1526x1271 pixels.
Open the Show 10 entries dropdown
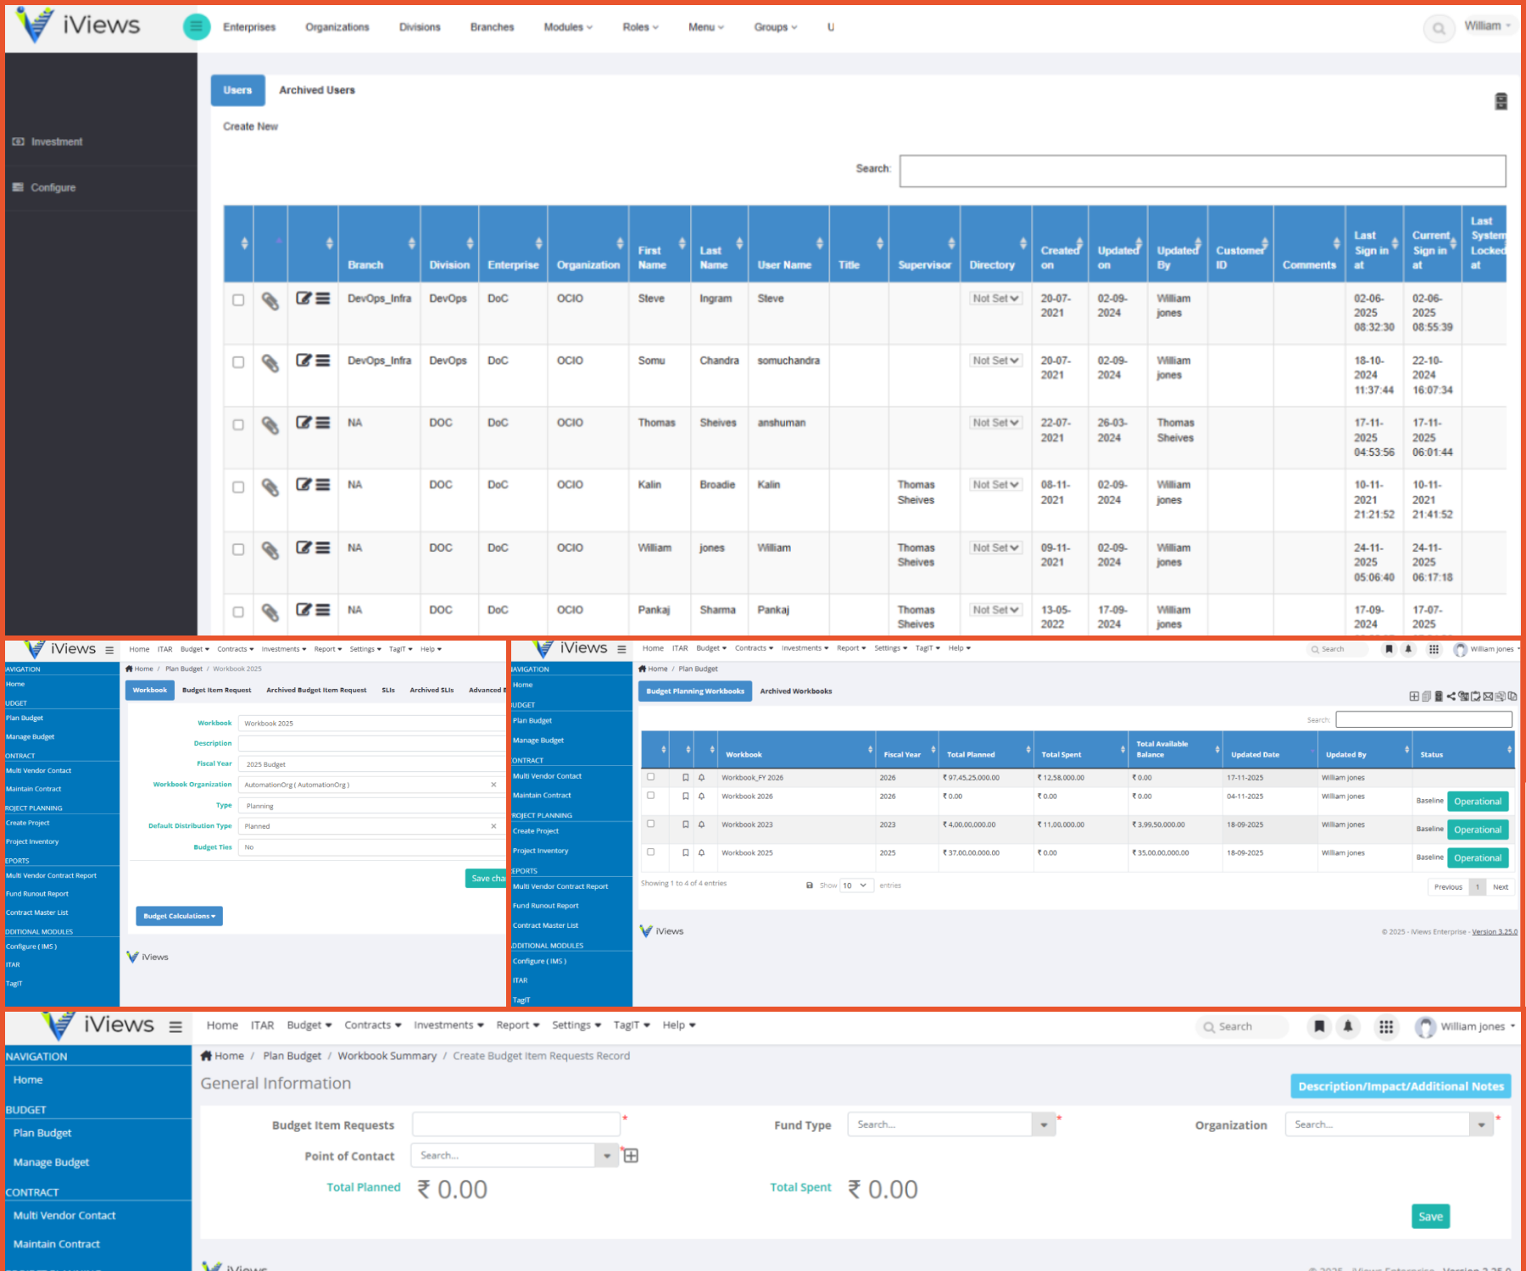click(855, 885)
